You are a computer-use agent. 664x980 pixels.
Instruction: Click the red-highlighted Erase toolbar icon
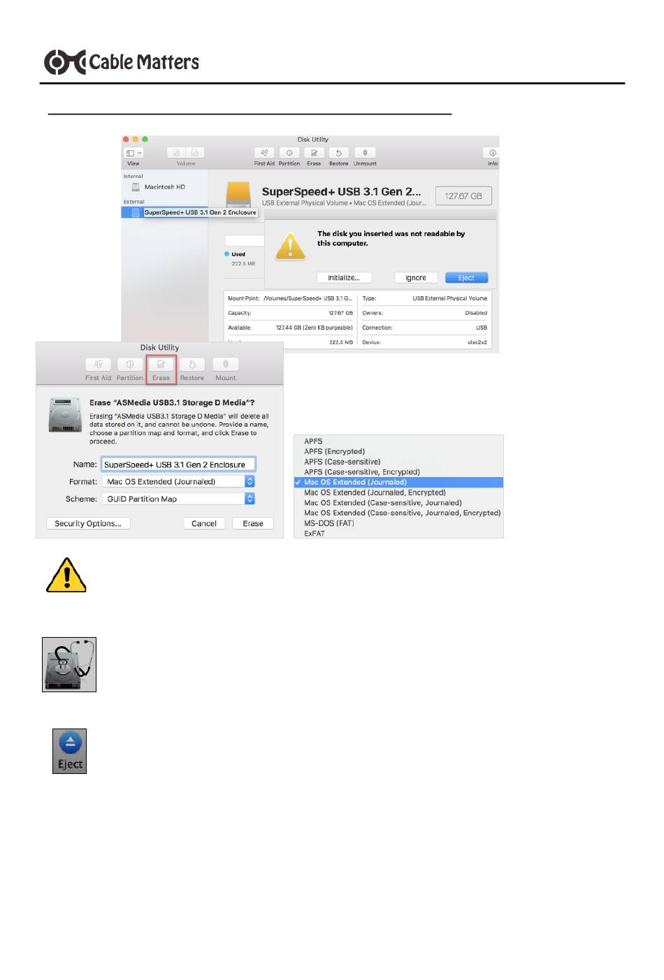161,365
